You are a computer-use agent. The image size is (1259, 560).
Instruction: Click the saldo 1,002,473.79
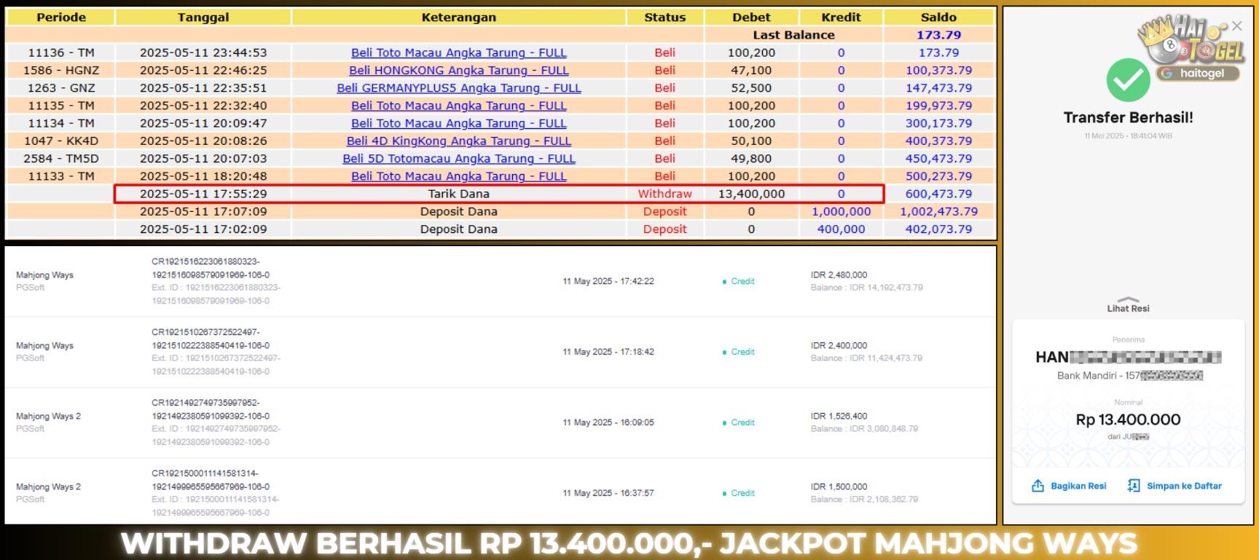(x=938, y=211)
